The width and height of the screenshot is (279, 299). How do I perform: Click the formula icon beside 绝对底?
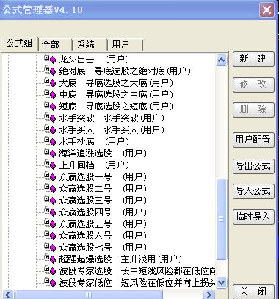pos(50,71)
